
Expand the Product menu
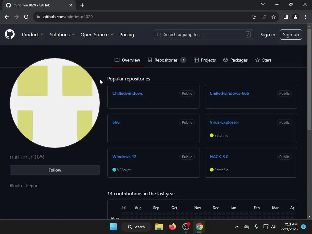33,35
